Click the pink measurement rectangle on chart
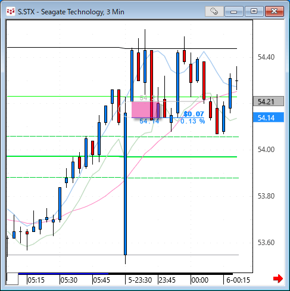Viewport: 290px width, 291px height. (145, 110)
